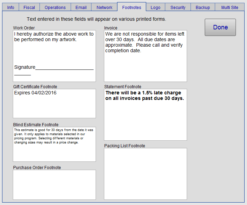Open the Fiscal tab
This screenshot has height=205, width=247.
click(29, 7)
